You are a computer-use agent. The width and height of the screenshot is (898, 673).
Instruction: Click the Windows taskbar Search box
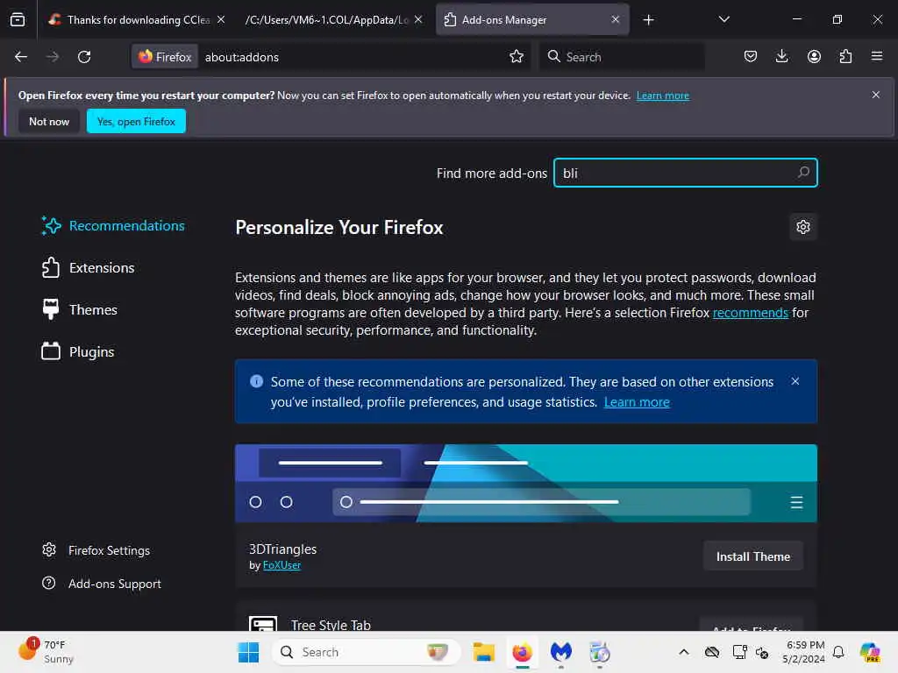[367, 652]
